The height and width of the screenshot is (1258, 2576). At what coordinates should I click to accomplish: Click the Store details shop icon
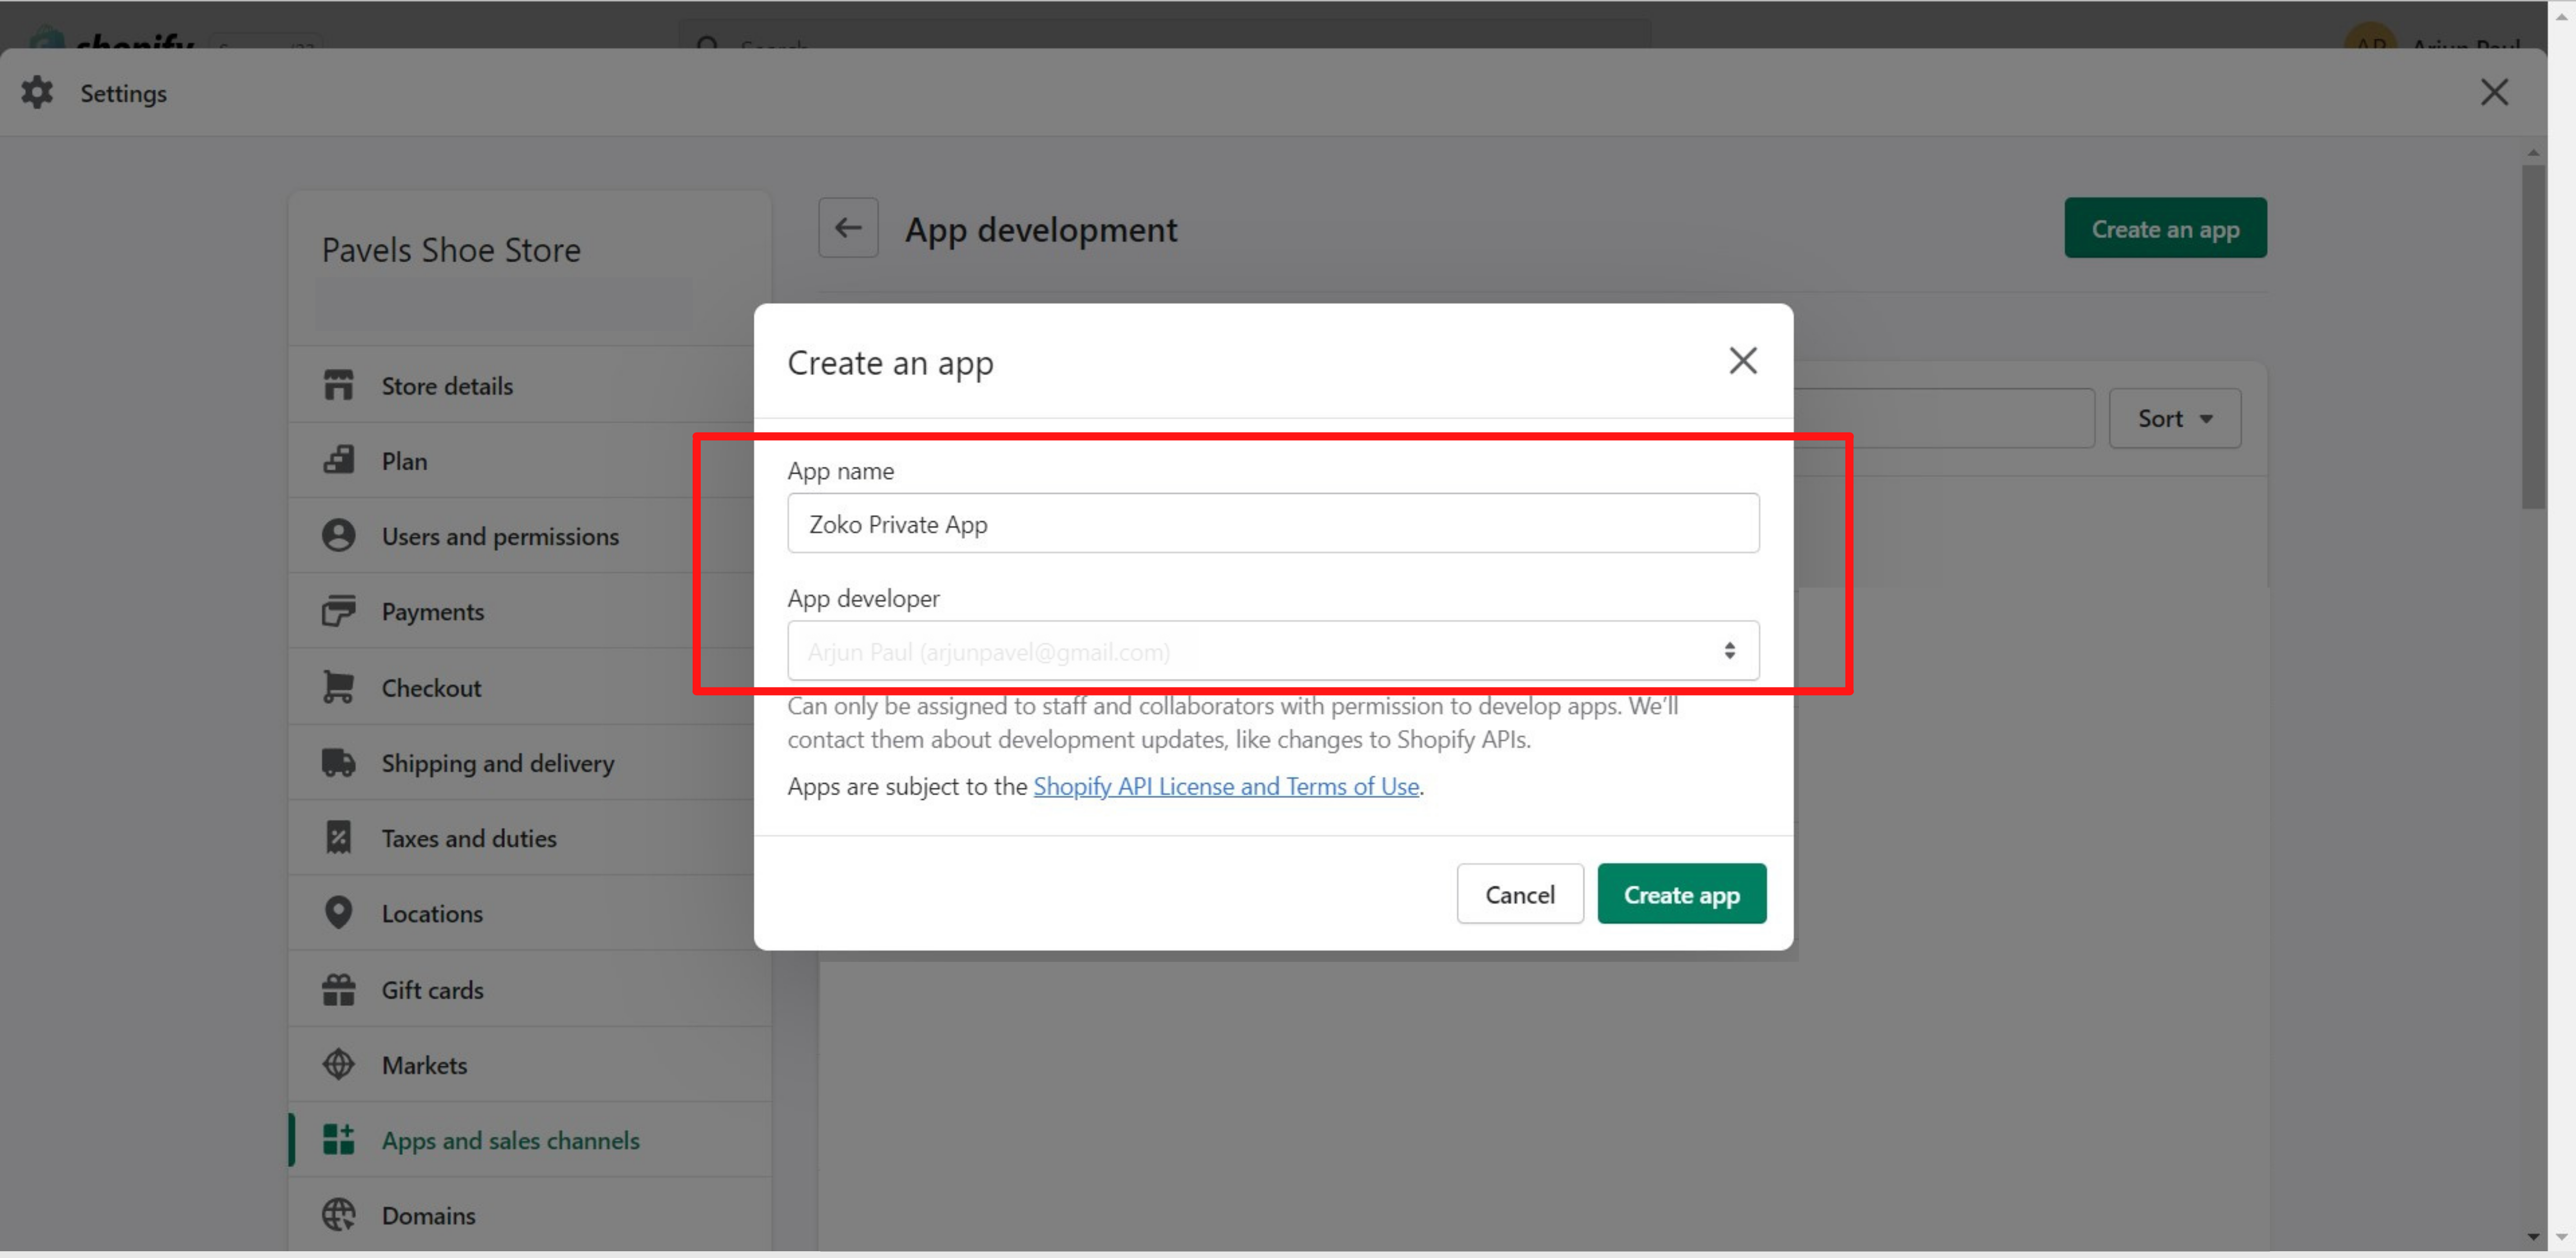[x=338, y=385]
